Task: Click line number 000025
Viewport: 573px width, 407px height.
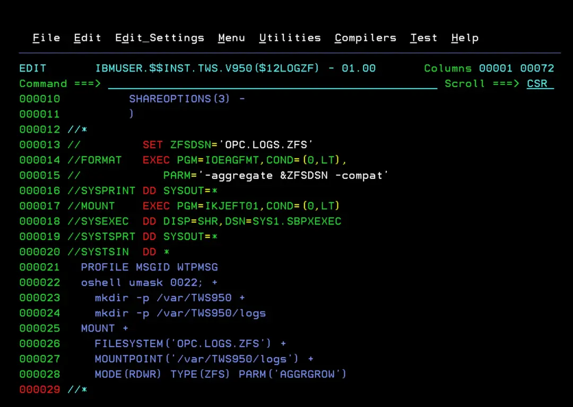Action: pyautogui.click(x=39, y=329)
